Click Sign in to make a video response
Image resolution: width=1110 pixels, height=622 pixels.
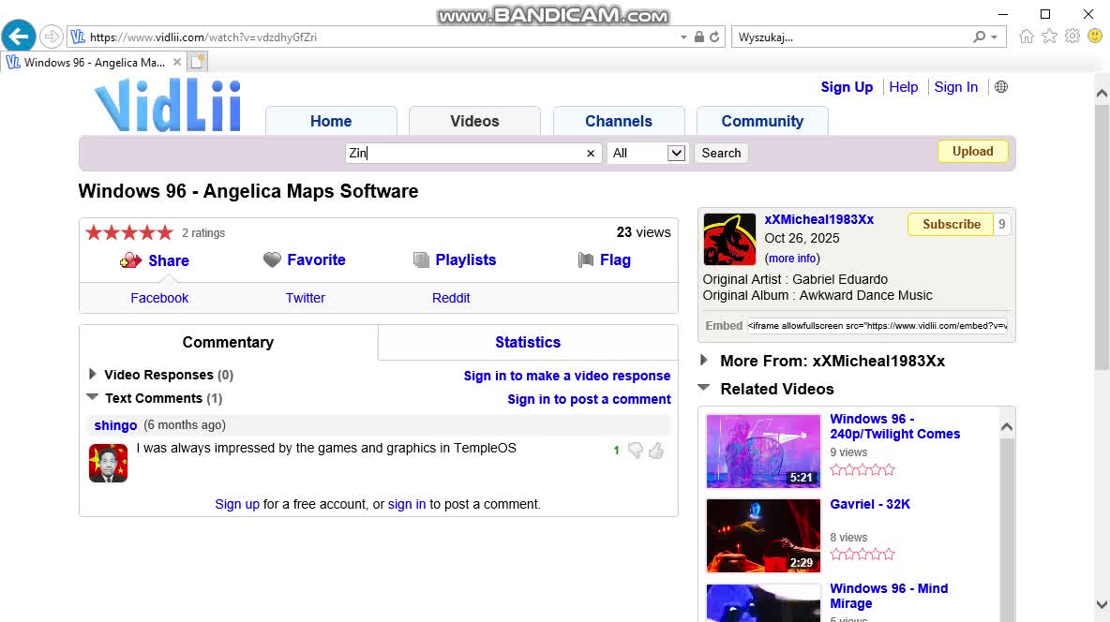(x=567, y=376)
